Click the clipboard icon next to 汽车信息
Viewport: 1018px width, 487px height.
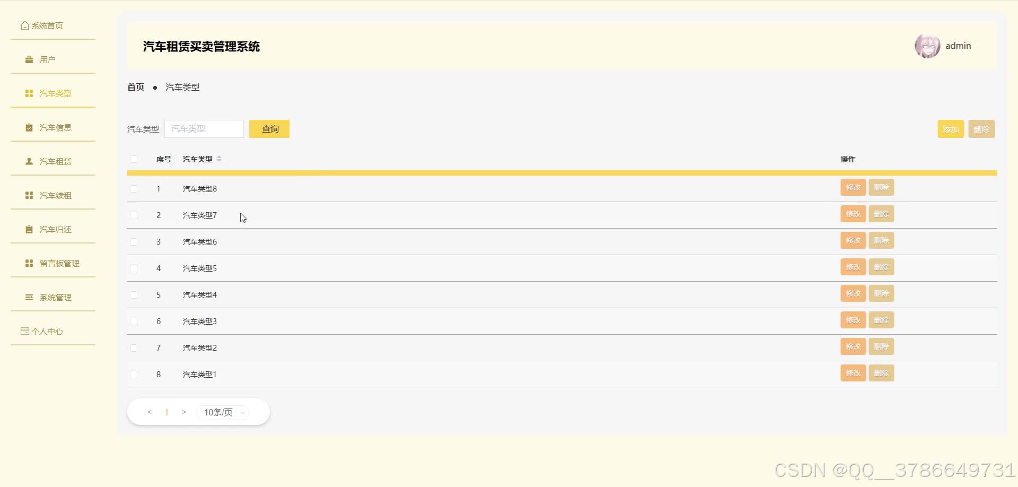click(x=29, y=127)
